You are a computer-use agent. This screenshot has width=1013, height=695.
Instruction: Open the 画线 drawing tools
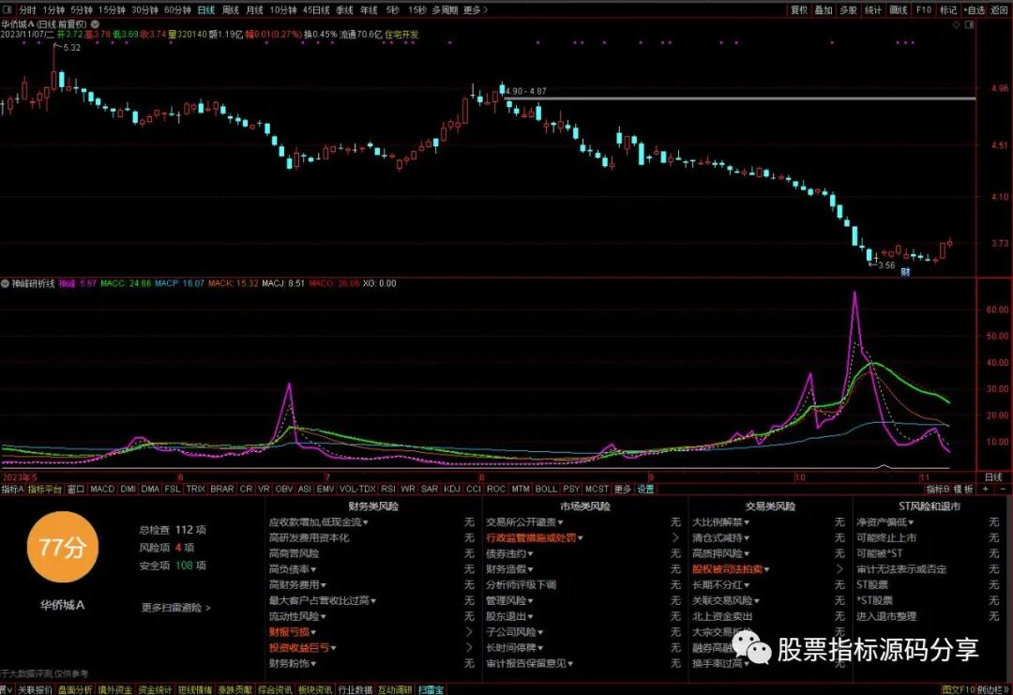coord(898,9)
